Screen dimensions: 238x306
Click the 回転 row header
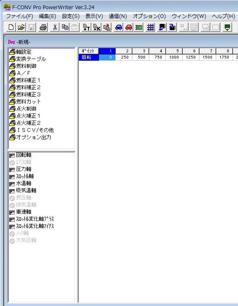pyautogui.click(x=88, y=57)
